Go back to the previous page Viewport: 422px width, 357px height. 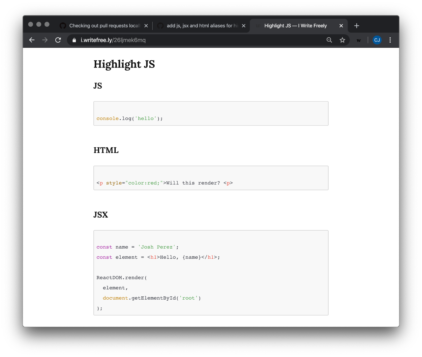[32, 40]
